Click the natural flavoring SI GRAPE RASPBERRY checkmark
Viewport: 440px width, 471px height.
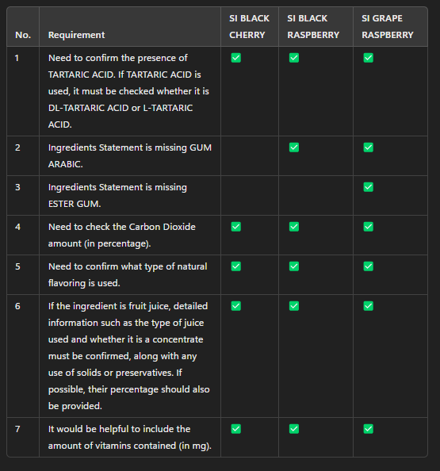(x=368, y=266)
